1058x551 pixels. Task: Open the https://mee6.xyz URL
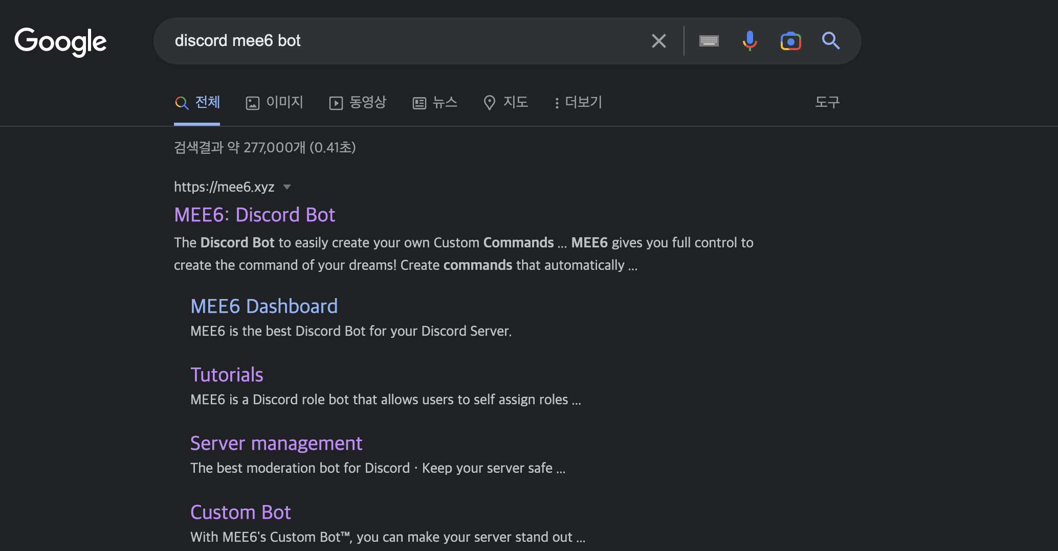224,187
